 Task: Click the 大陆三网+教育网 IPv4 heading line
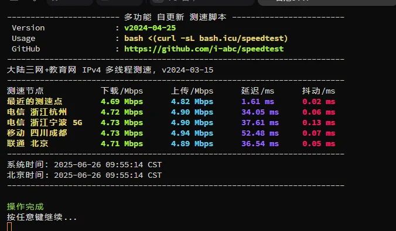click(x=110, y=70)
